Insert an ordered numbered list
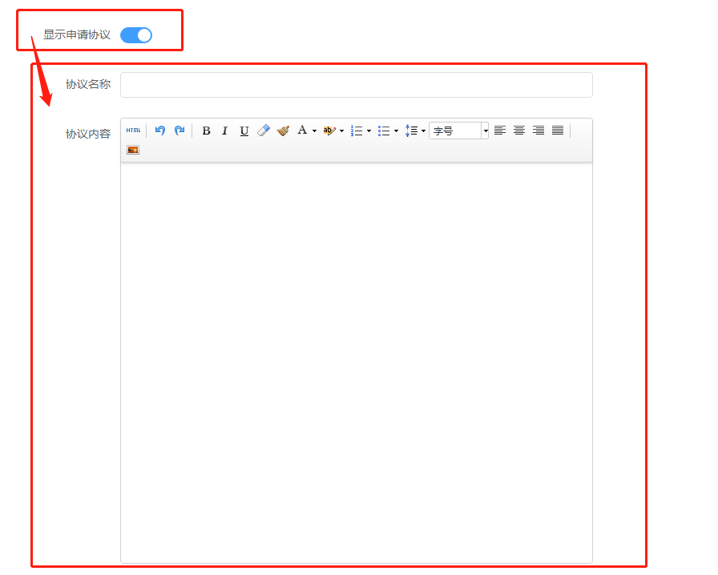718x575 pixels. (357, 131)
